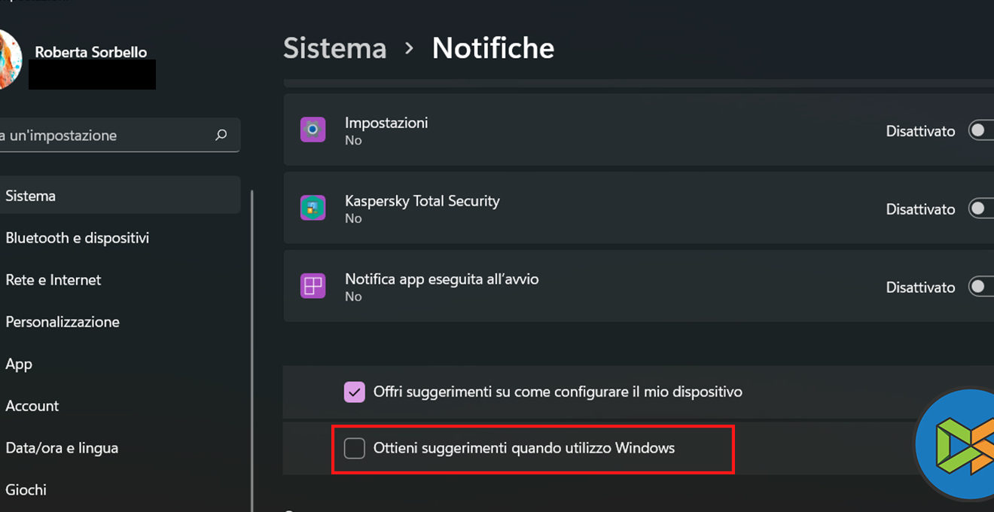Click the search magnifier icon

(x=221, y=136)
